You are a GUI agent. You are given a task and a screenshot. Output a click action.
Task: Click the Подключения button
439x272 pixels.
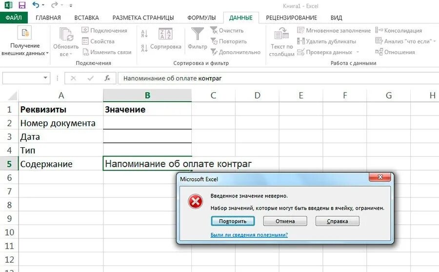click(x=104, y=31)
